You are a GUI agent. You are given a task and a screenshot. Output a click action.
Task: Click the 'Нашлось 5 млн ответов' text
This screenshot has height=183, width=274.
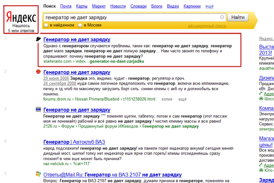(21, 28)
